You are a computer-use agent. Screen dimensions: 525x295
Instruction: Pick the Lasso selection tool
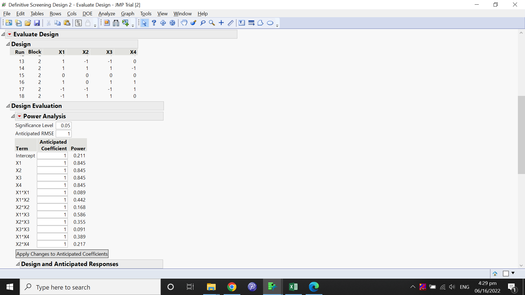(203, 23)
